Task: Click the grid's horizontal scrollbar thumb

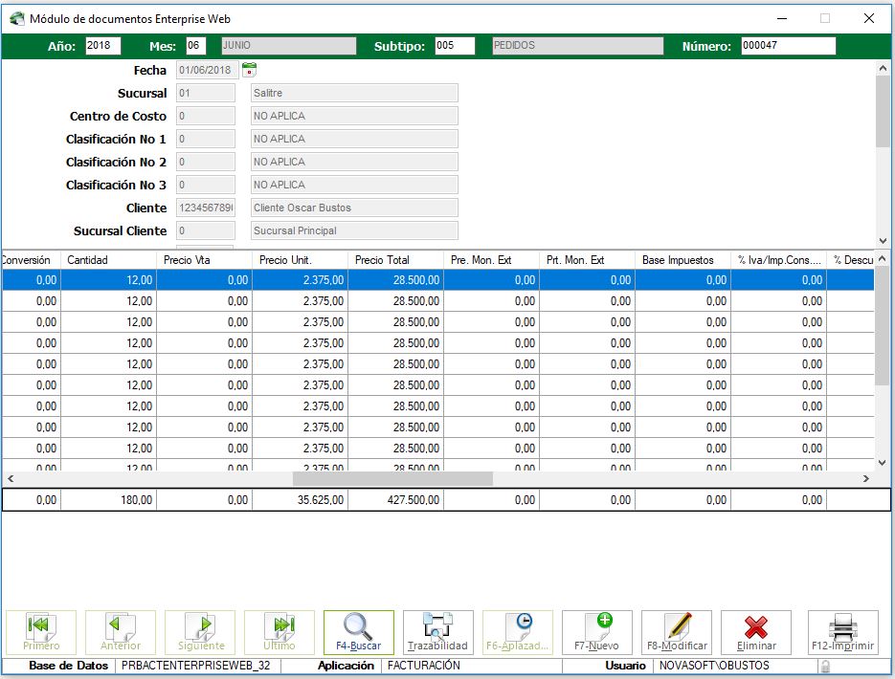Action: click(392, 478)
